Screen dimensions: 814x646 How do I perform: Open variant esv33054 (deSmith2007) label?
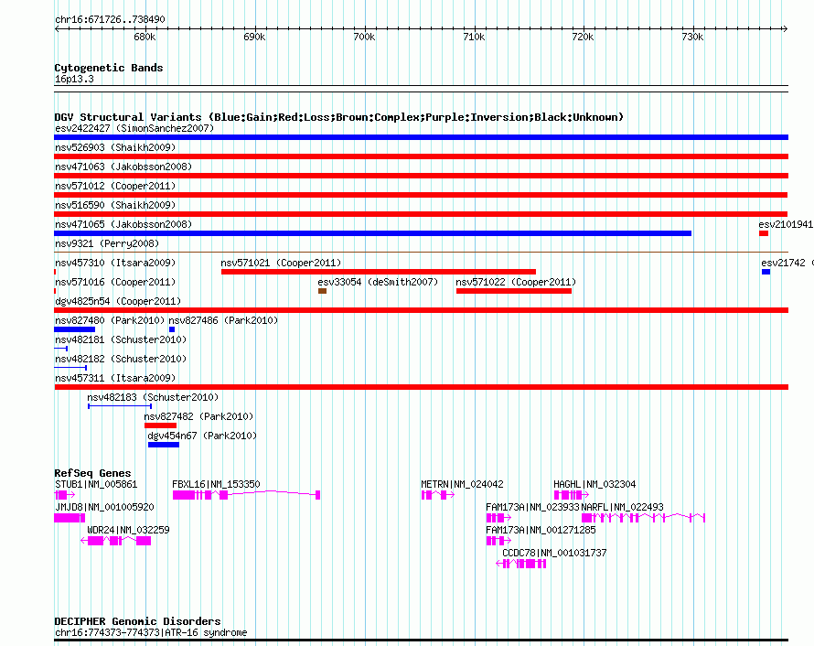(x=378, y=282)
